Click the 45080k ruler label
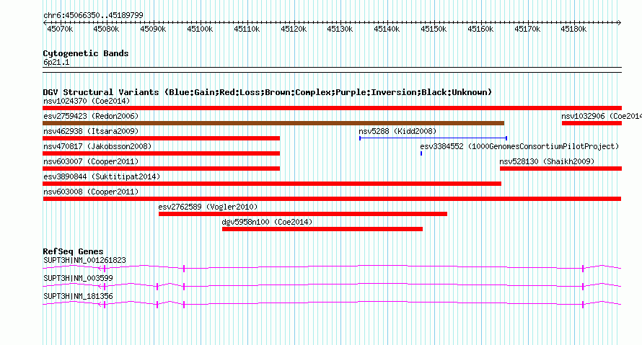The image size is (642, 345). [106, 29]
